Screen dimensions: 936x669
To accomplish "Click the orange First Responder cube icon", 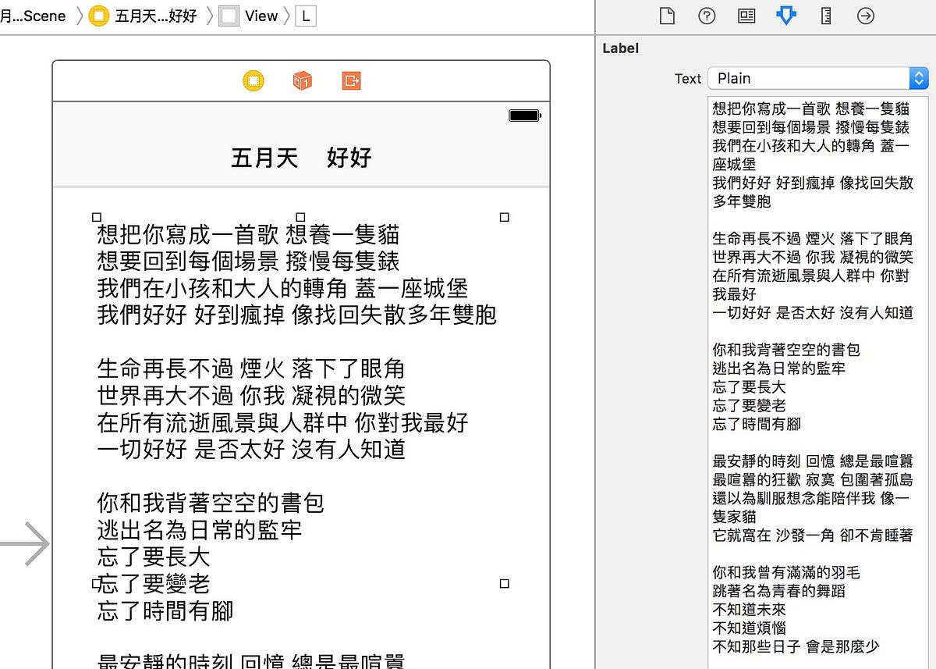I will click(x=302, y=80).
